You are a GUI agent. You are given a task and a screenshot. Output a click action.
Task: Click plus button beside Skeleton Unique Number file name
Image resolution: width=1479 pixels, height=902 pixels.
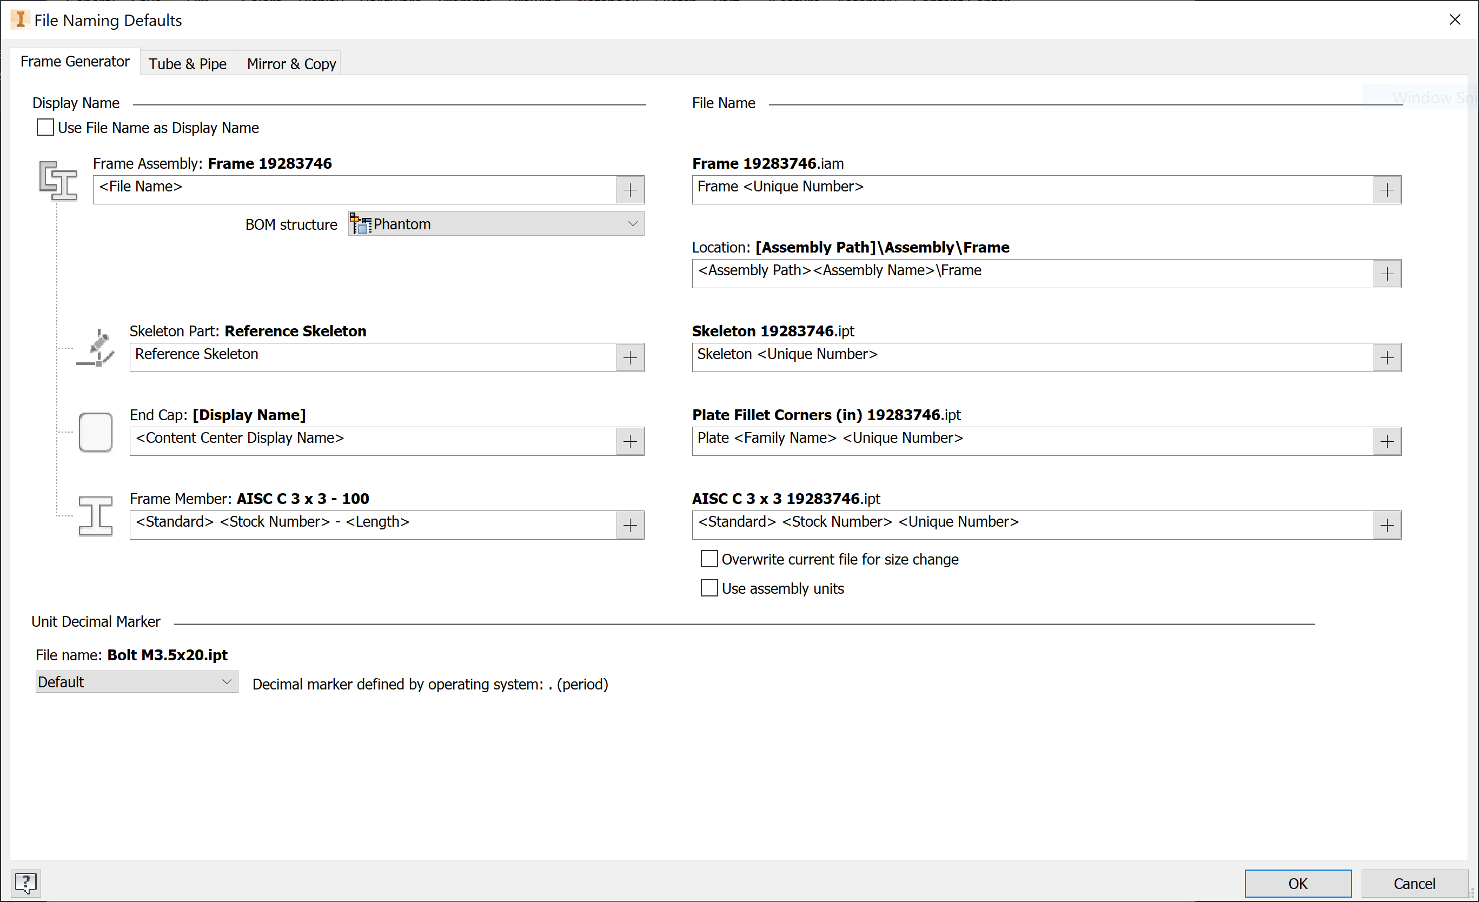1387,357
